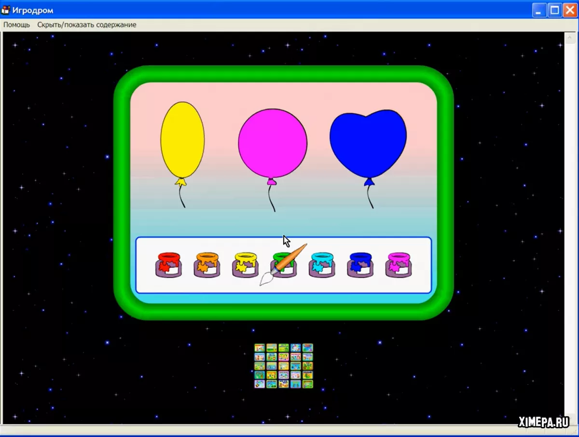
Task: Open top-left thumbnail in the games grid
Action: pyautogui.click(x=260, y=348)
